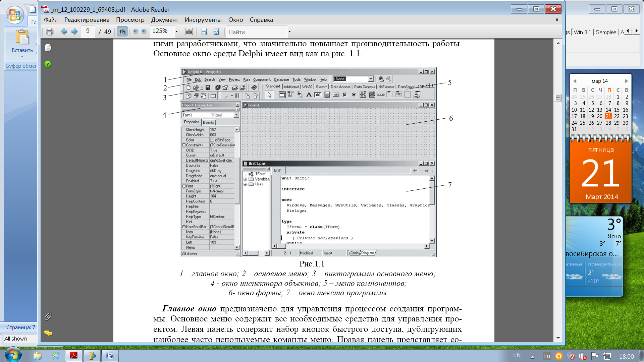Switch to Word taskbar icon

(x=110, y=356)
